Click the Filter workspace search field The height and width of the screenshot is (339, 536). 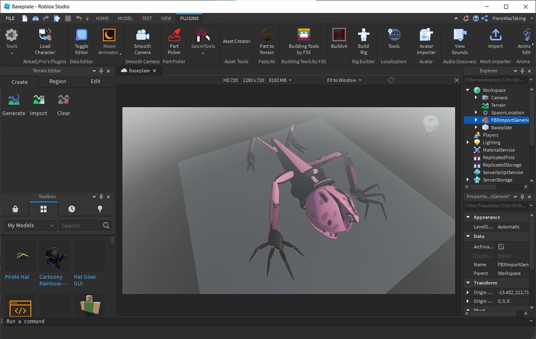[x=496, y=80]
